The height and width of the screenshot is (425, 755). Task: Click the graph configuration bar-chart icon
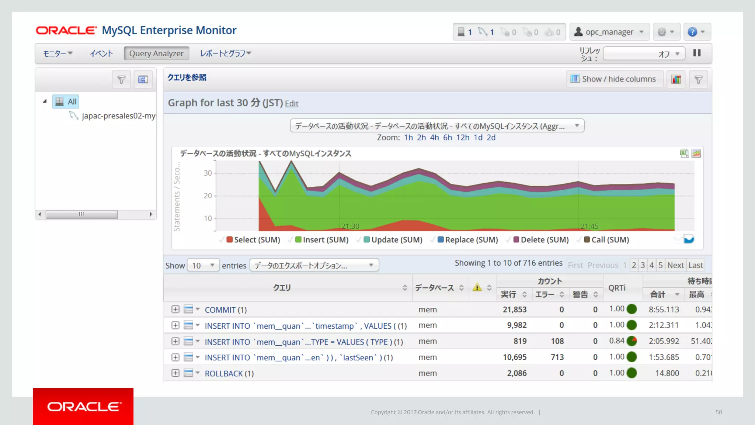[x=676, y=79]
